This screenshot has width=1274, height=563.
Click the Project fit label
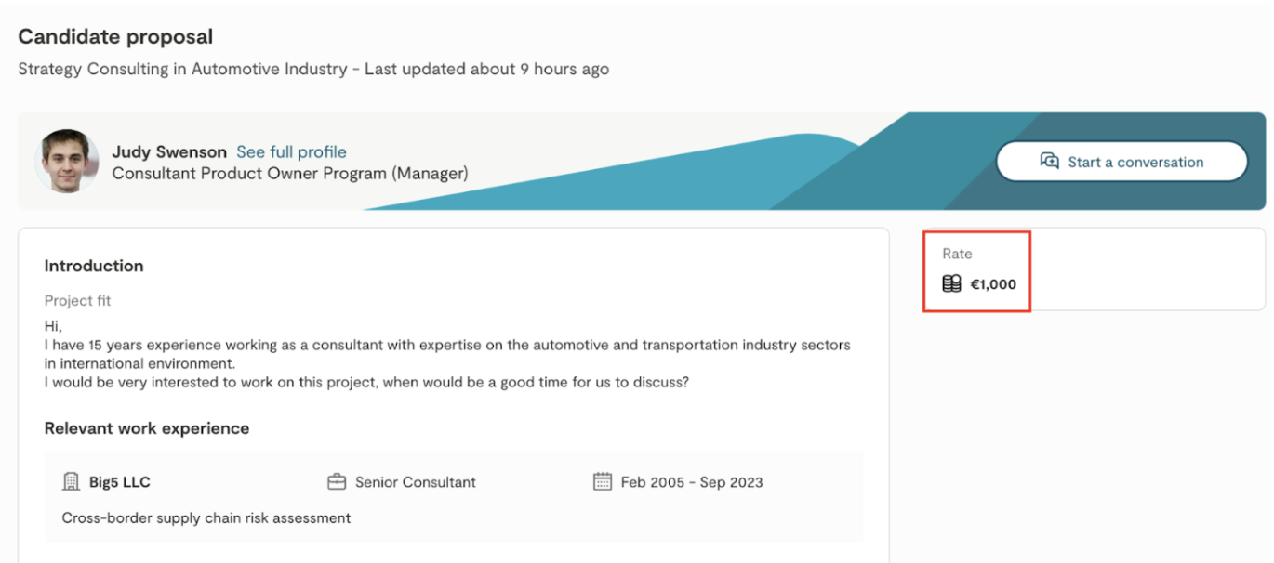tap(78, 301)
